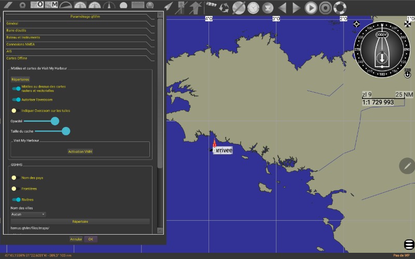This screenshot has height=259, width=415.
Task: Click the Annuler button
Action: (x=76, y=239)
